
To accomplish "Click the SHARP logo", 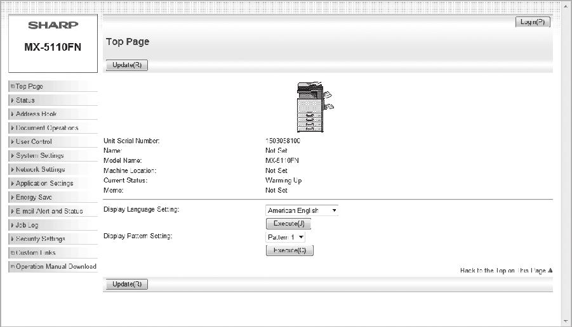I will pyautogui.click(x=53, y=25).
